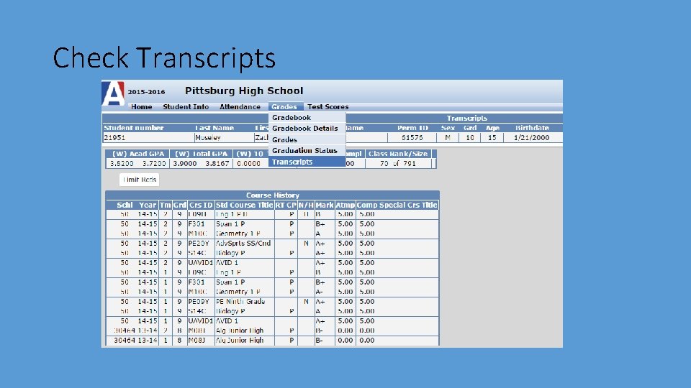Click the Mark column header
The image size is (691, 388).
pos(325,205)
